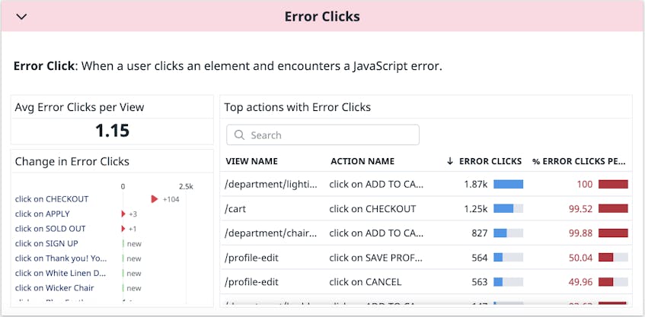
Task: Collapse the Error Clicks section chevron
Action: [x=21, y=17]
